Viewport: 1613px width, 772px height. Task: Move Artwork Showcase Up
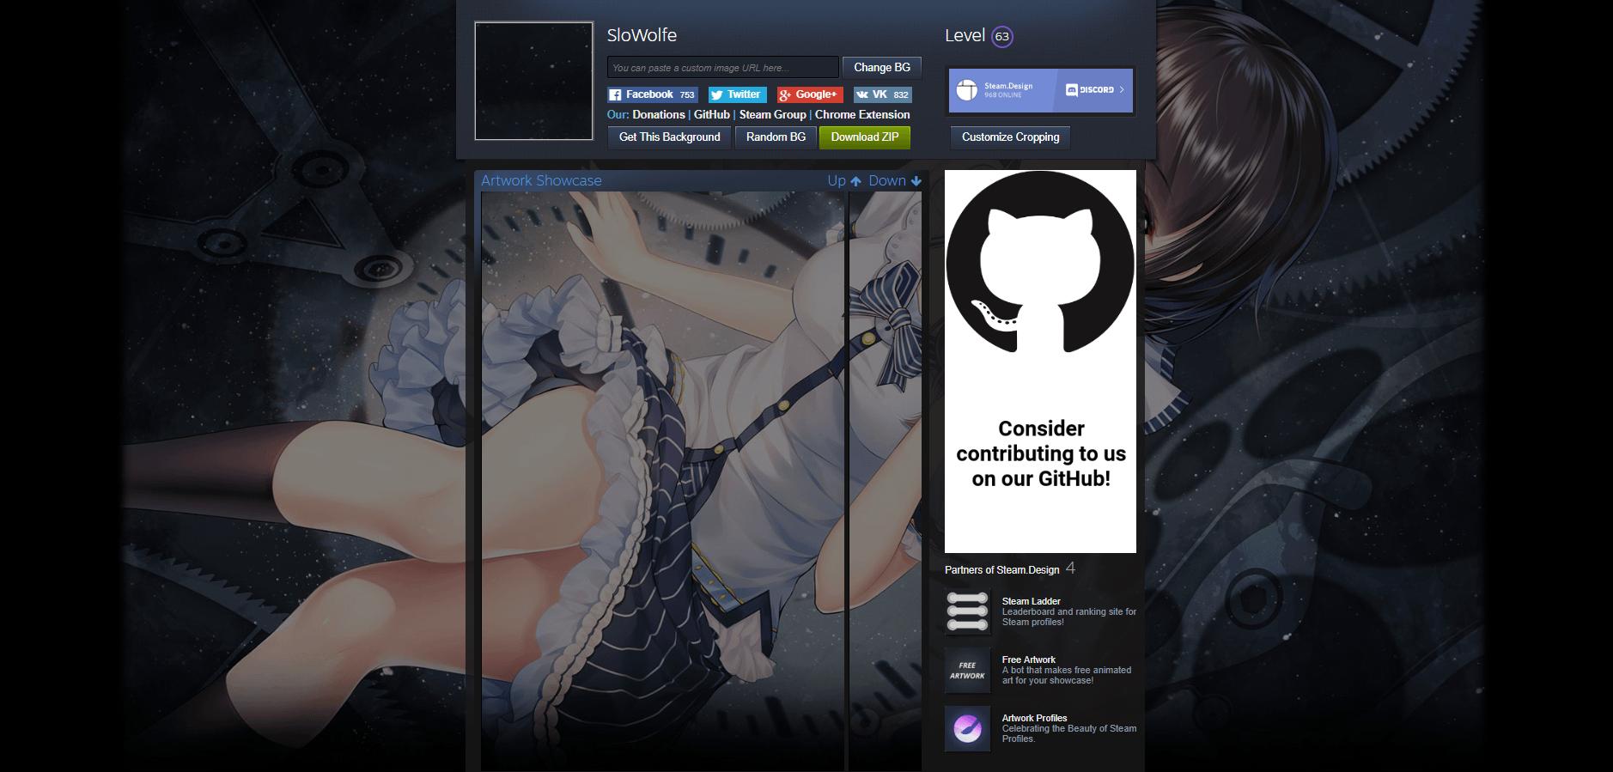click(x=844, y=180)
